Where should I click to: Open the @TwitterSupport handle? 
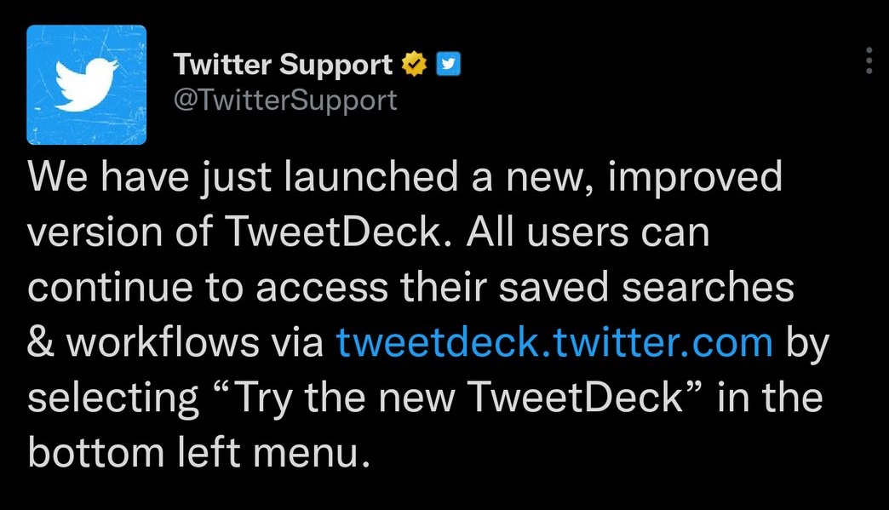[285, 100]
